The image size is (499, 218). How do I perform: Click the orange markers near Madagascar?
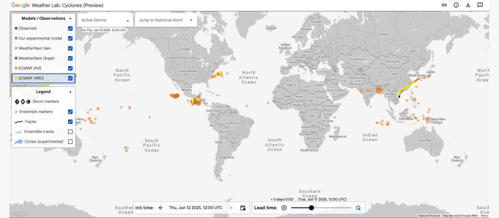coord(336,128)
